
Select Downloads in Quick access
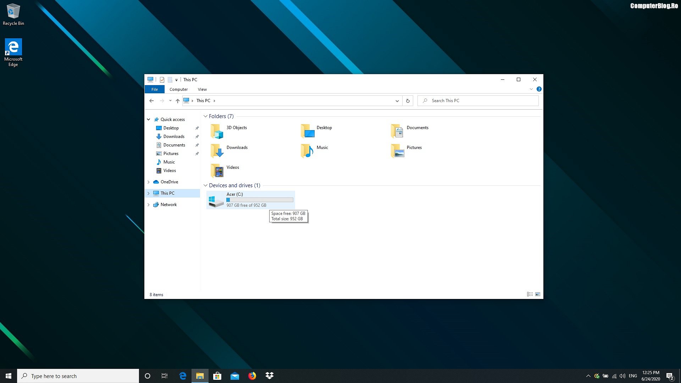click(x=174, y=137)
